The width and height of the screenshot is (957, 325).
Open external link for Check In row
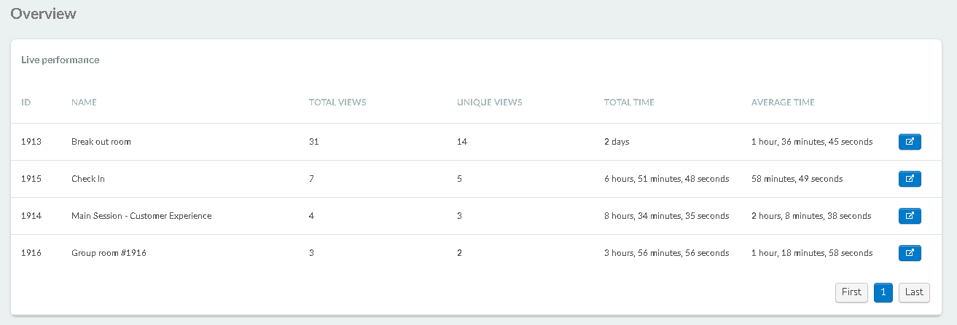(x=910, y=179)
